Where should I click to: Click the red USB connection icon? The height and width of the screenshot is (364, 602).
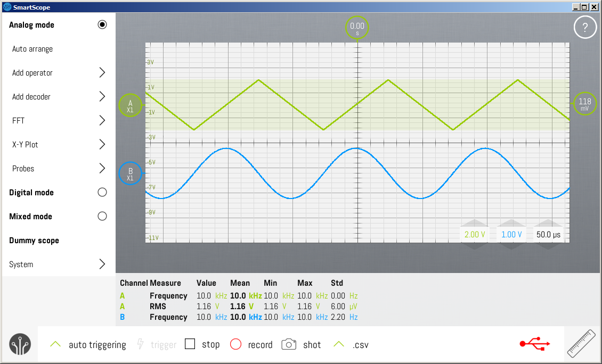click(x=535, y=344)
